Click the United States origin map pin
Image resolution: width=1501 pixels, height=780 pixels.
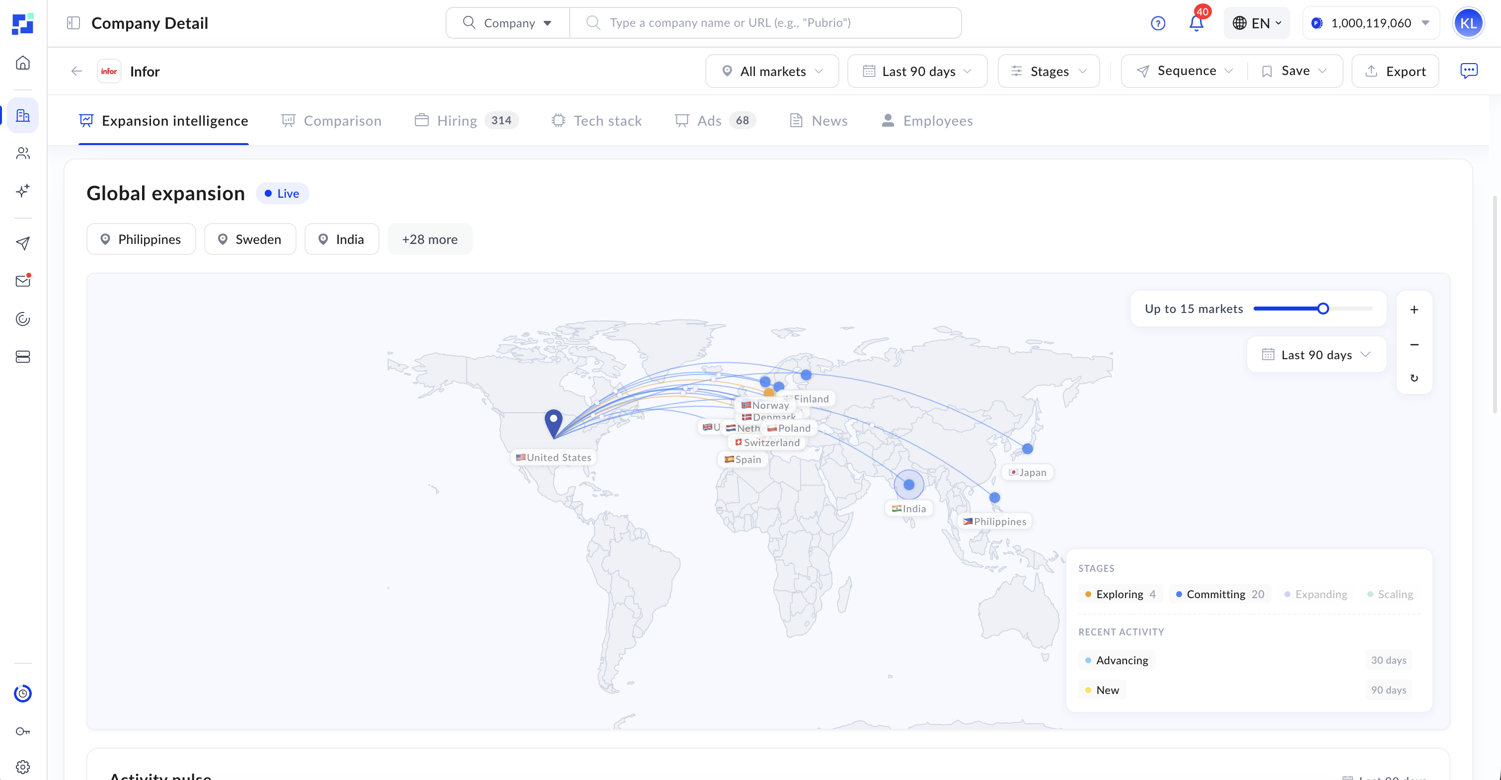[553, 423]
